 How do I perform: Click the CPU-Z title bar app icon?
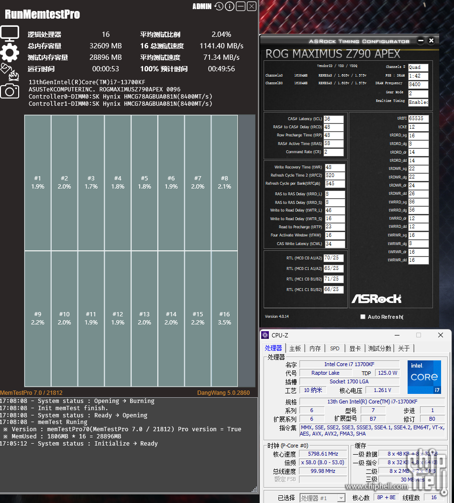click(x=265, y=335)
